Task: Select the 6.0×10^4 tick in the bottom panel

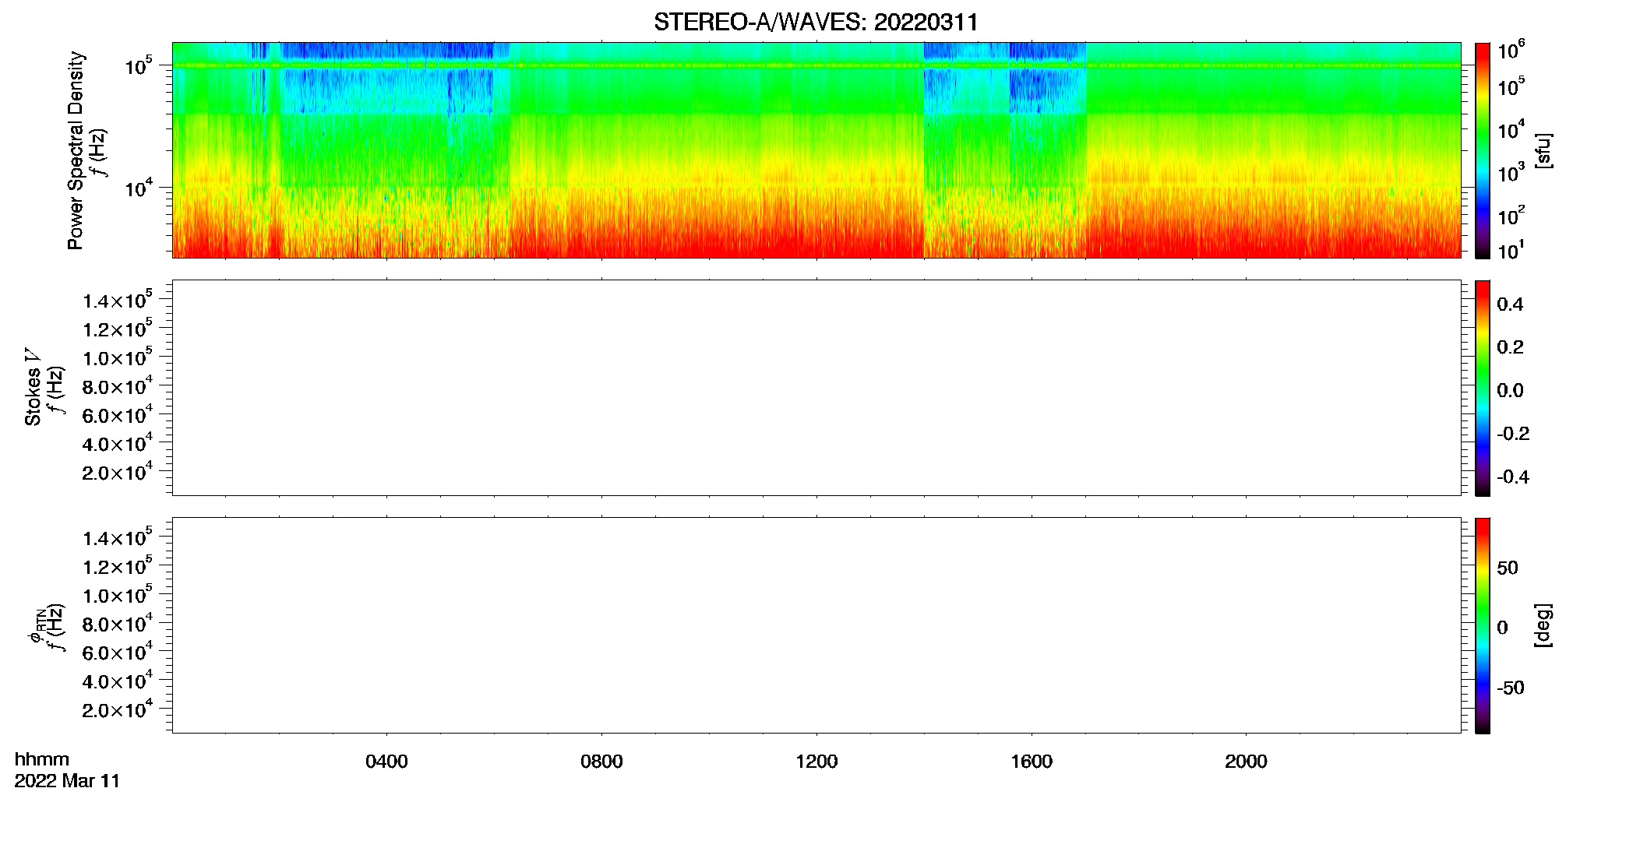Action: coord(118,652)
